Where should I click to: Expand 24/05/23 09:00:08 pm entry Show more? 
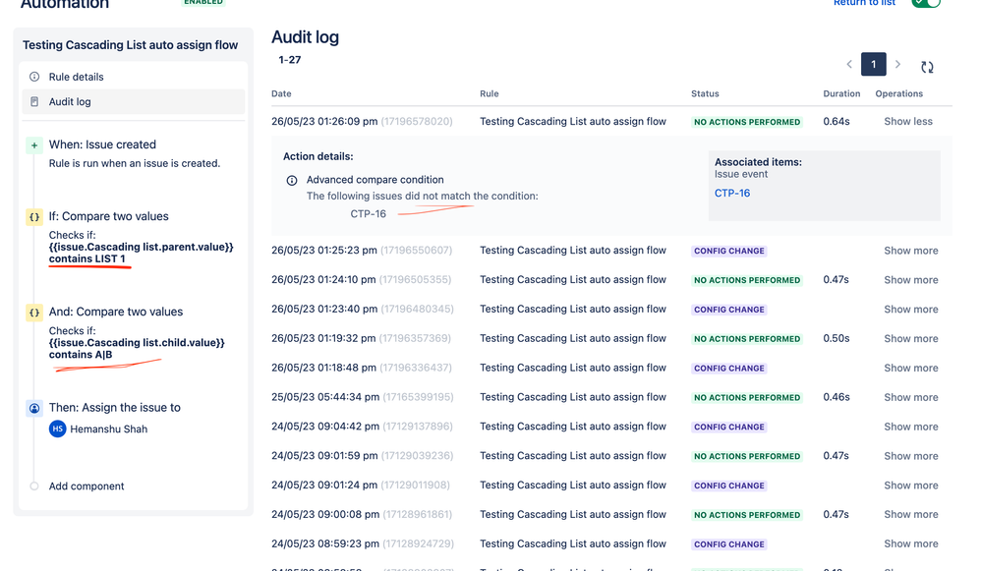(x=911, y=515)
